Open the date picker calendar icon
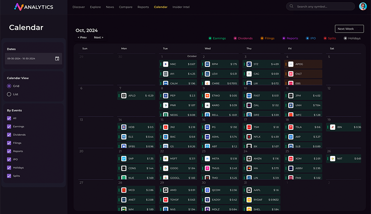The height and width of the screenshot is (214, 371). pyautogui.click(x=57, y=58)
